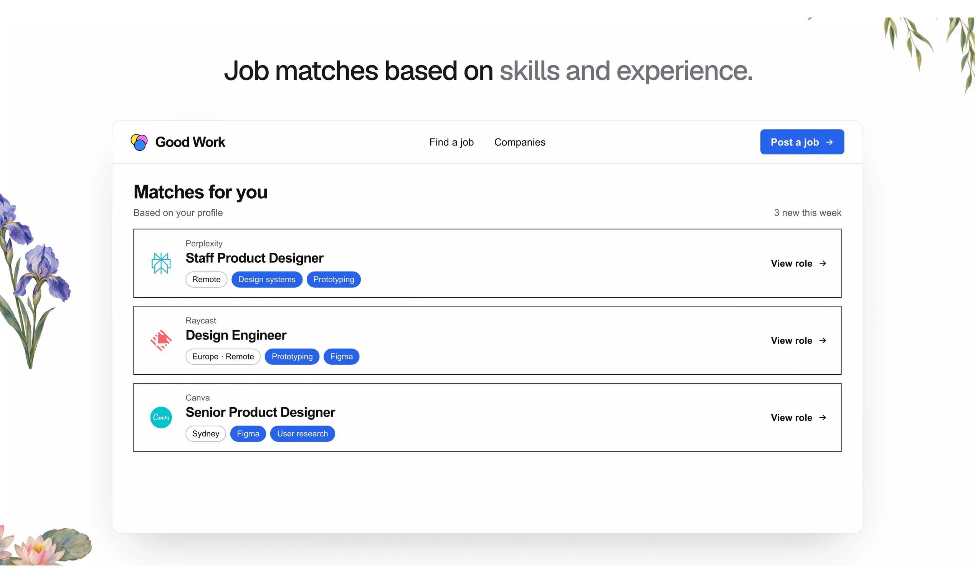Open the Design Engineer job title
Viewport: 975px width, 583px height.
236,335
